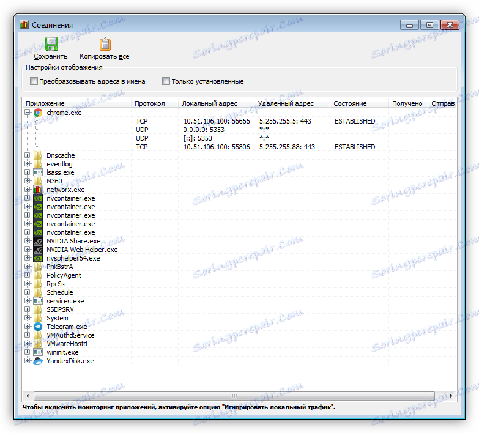
Task: Click the VMwareHostd folder icon
Action: (38, 344)
